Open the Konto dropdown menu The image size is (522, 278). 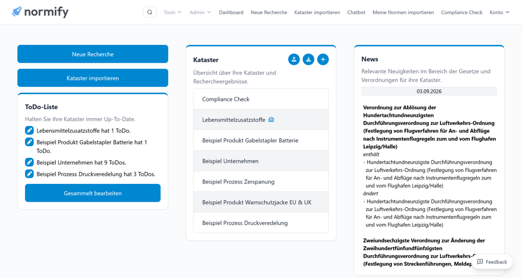coord(500,13)
